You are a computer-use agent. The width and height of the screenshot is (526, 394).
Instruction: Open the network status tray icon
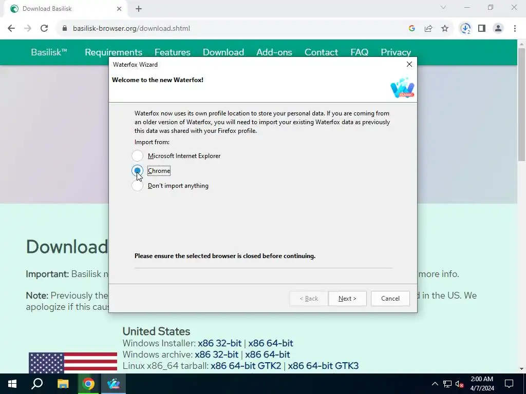447,384
